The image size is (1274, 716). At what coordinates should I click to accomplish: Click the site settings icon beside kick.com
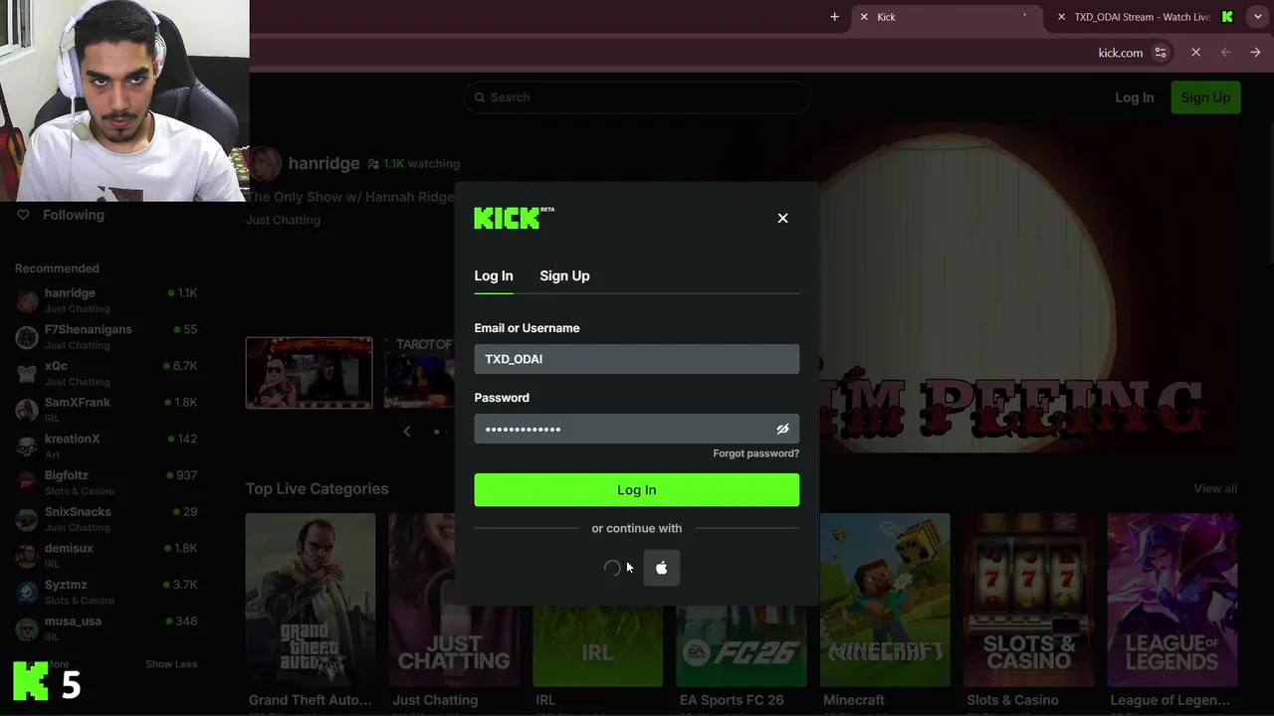[x=1161, y=53]
